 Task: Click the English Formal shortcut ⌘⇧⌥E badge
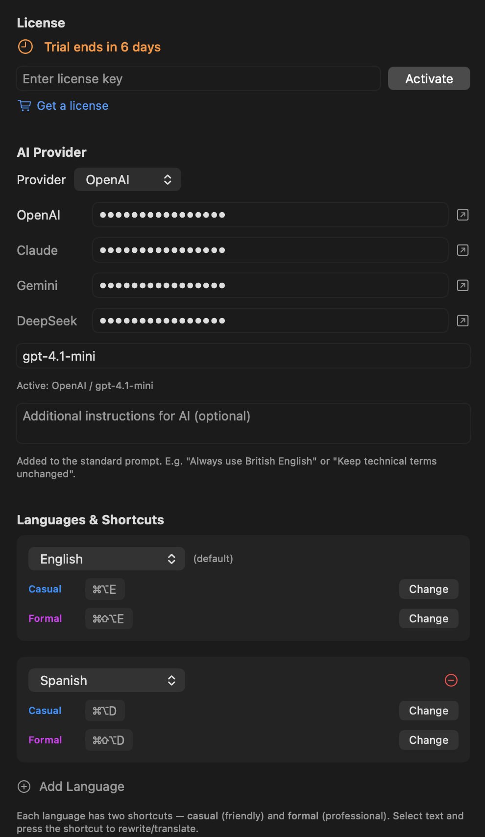[109, 618]
